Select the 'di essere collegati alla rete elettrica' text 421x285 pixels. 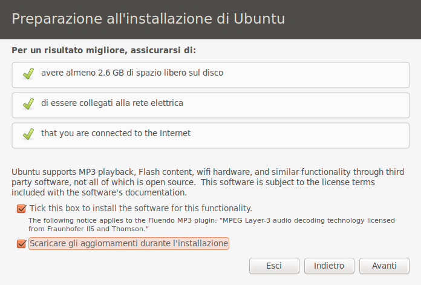pos(112,103)
